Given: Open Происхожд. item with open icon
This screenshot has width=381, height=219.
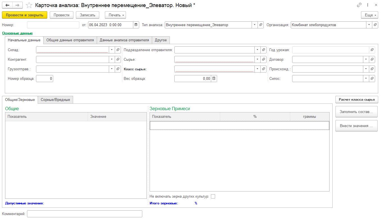Looking at the screenshot, I should 372,69.
